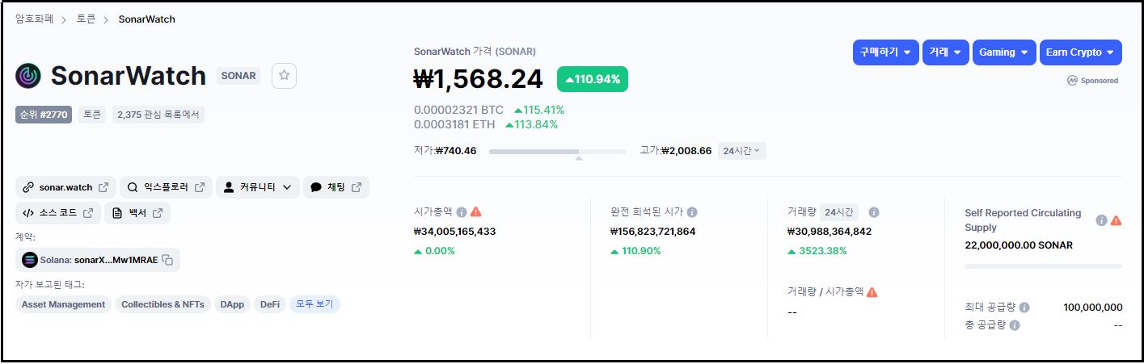Expand the 커뮤니티 dropdown
This screenshot has height=364, width=1144.
(x=257, y=187)
